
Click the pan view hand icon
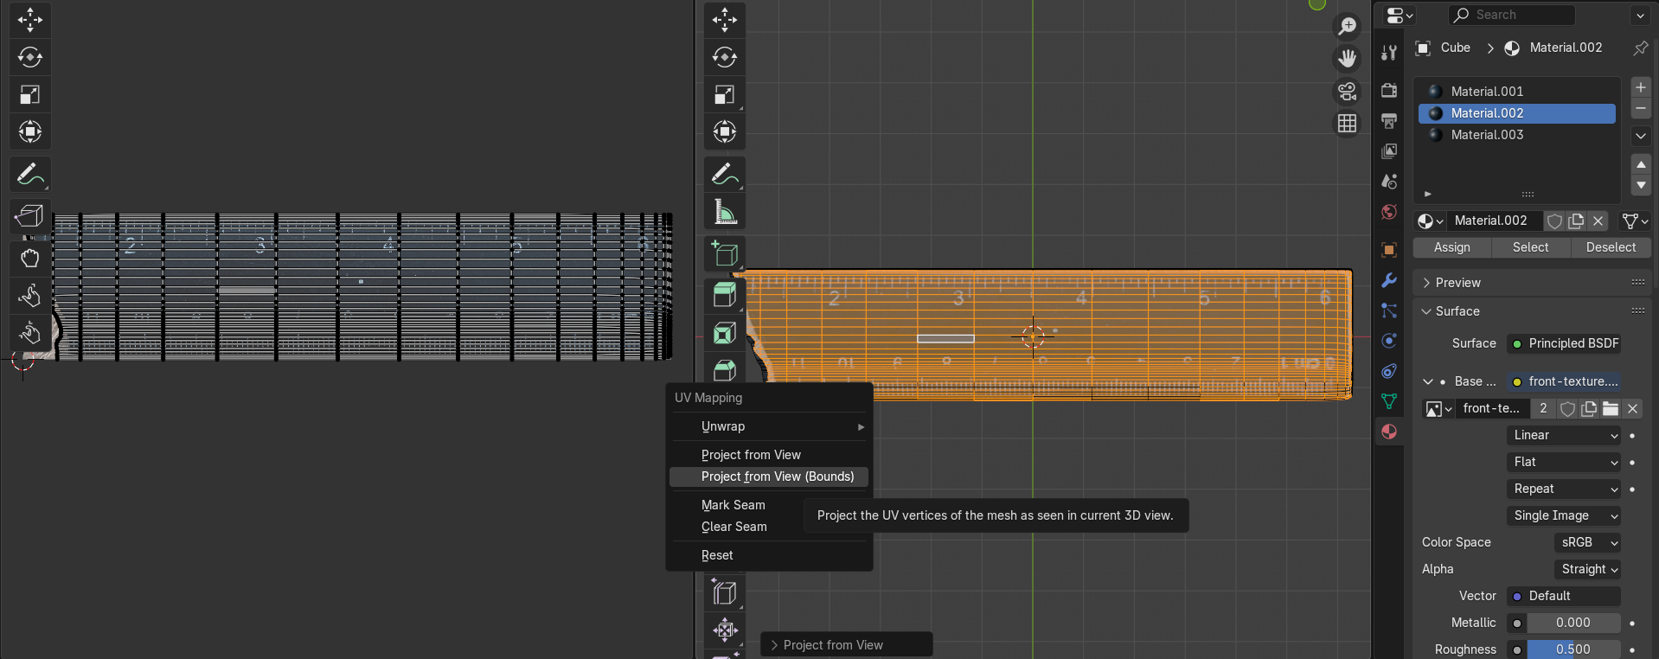click(1347, 59)
